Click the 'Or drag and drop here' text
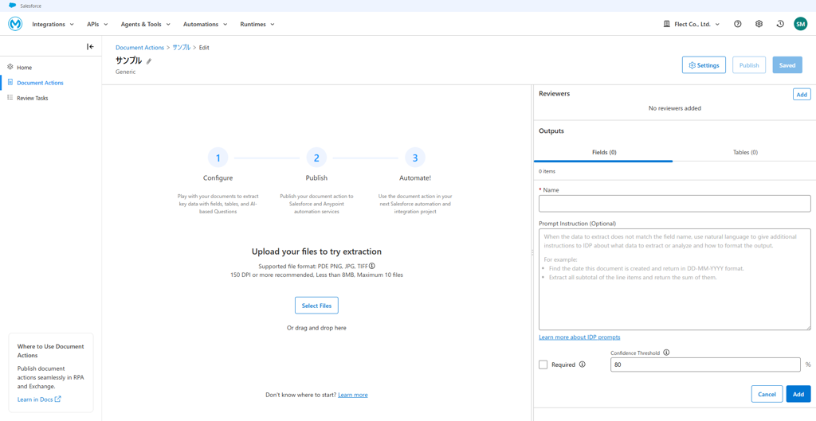Viewport: 816px width, 421px height. pyautogui.click(x=316, y=328)
